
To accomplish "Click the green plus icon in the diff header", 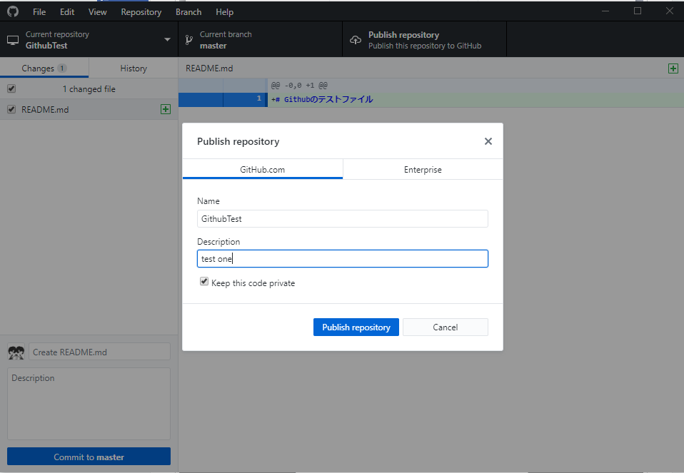I will (x=673, y=68).
